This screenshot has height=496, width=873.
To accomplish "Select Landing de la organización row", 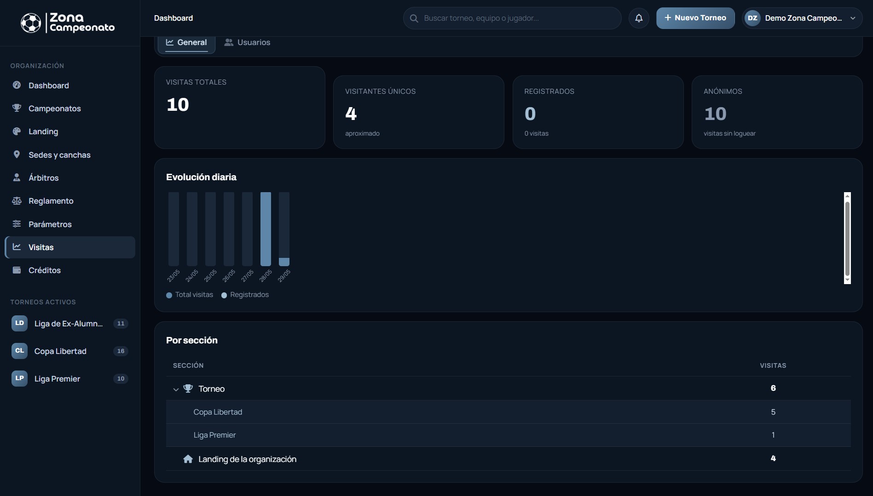I will click(x=509, y=459).
